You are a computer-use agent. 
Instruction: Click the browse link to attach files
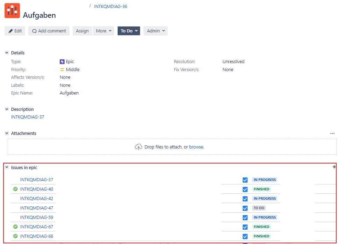pyautogui.click(x=196, y=147)
